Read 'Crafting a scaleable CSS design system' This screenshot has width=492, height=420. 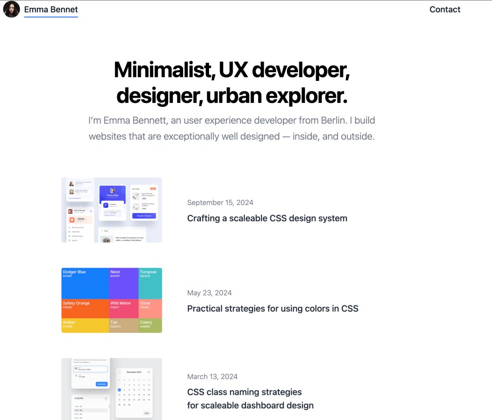267,218
